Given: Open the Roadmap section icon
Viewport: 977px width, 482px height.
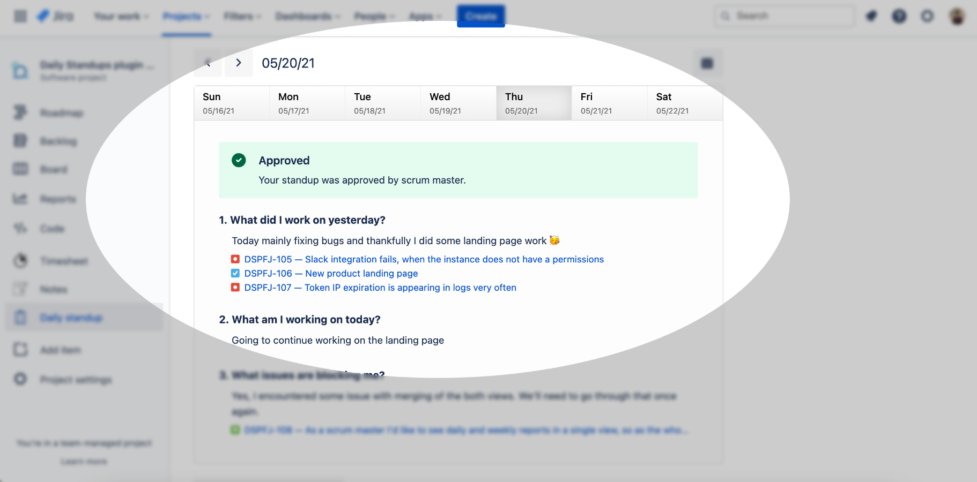Looking at the screenshot, I should [x=20, y=112].
